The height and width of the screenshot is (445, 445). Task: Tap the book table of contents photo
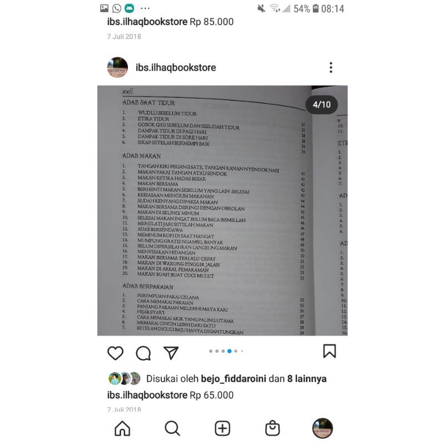222,211
